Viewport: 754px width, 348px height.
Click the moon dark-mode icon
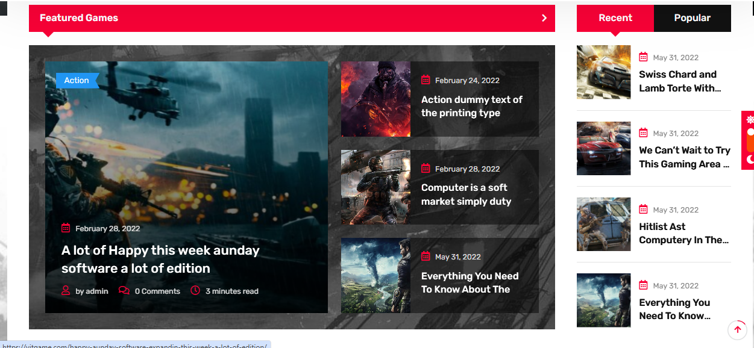tap(750, 160)
